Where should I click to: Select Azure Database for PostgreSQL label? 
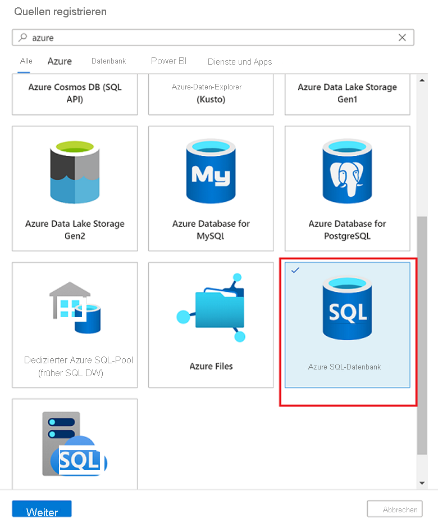click(x=348, y=230)
